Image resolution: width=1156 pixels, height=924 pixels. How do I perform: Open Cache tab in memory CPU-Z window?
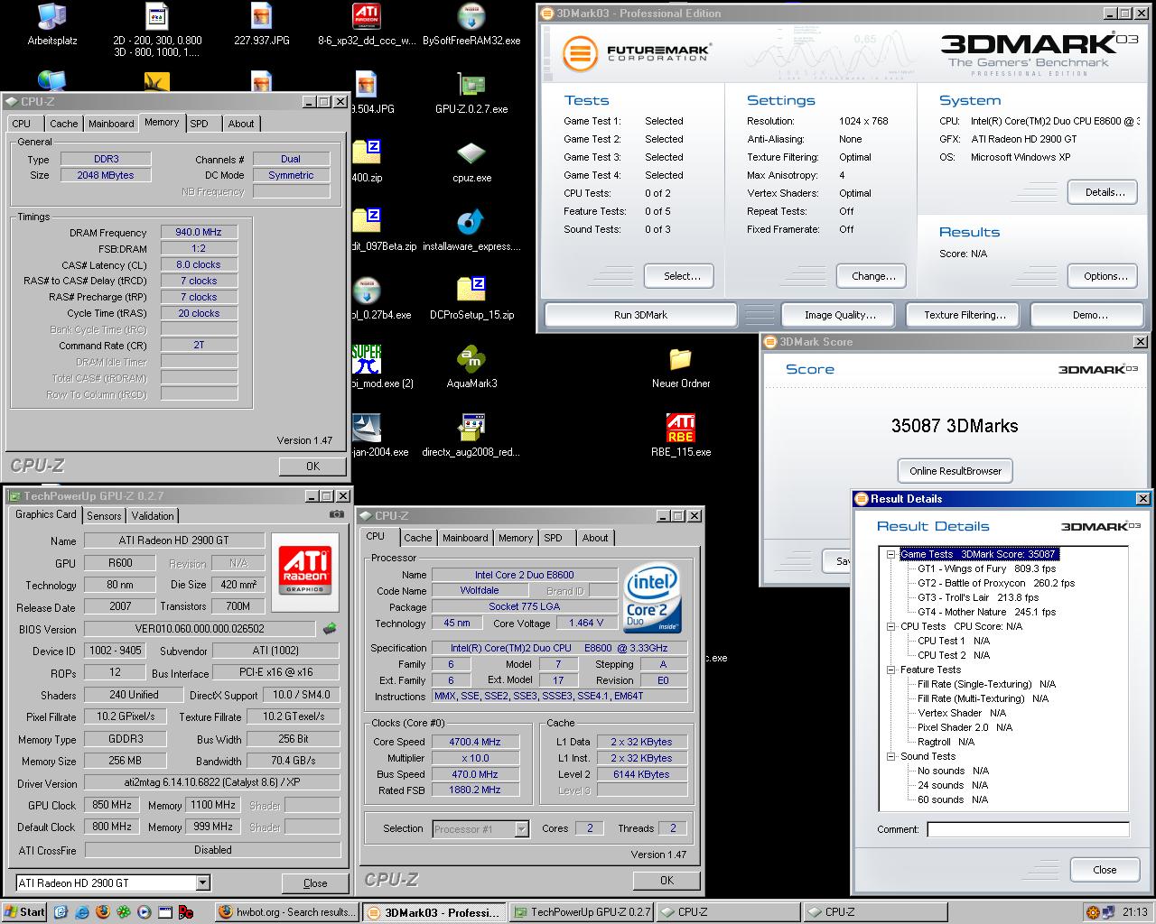point(63,124)
